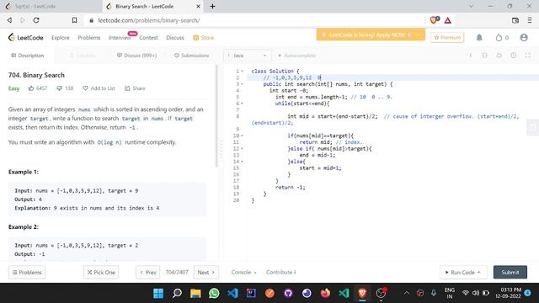
Task: Go back in browser history
Action: pos(9,20)
